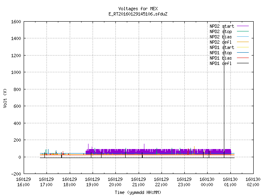Viewport: 261px width, 196px height.
Task: Click the 'NPD2 start' legend label
Action: [x=222, y=26]
